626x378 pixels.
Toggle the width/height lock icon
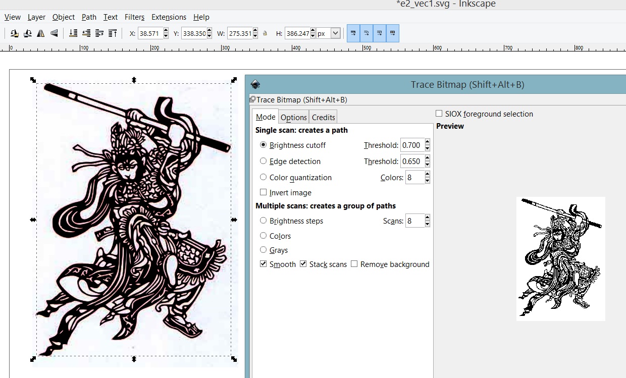pos(265,34)
